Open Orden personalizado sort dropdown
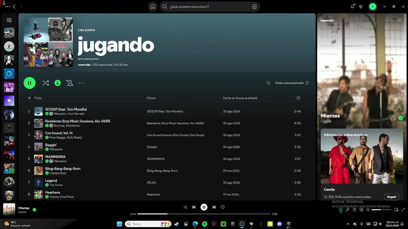The width and height of the screenshot is (408, 229). click(292, 83)
